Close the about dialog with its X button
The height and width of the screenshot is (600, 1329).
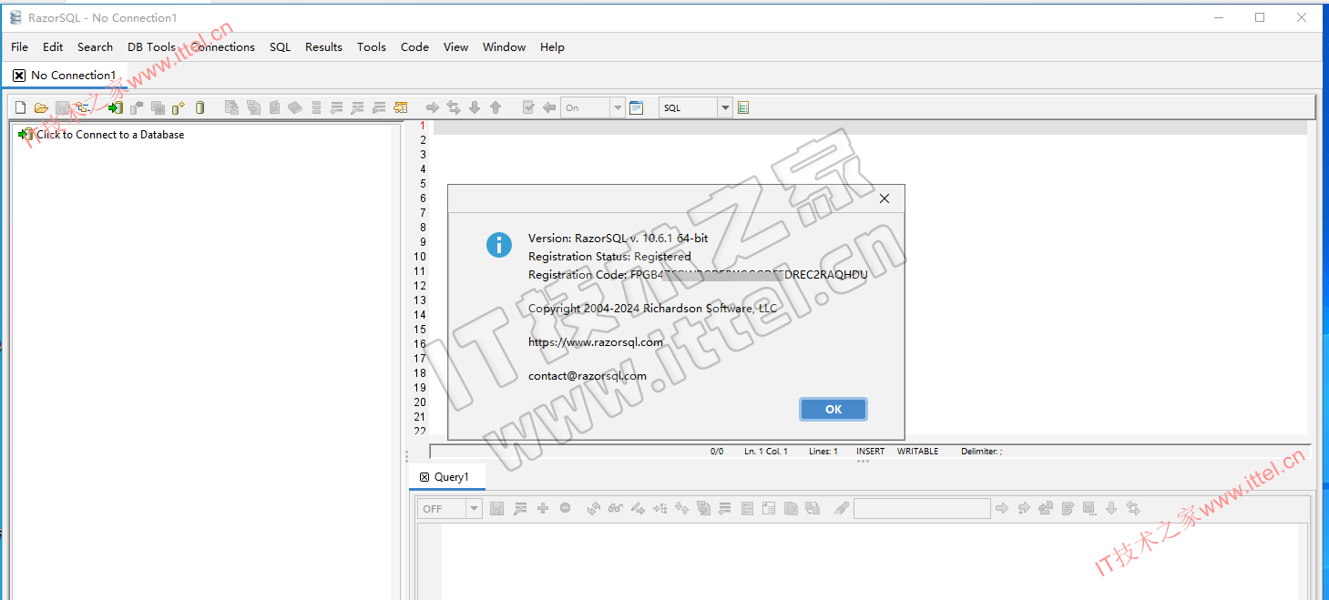click(884, 198)
